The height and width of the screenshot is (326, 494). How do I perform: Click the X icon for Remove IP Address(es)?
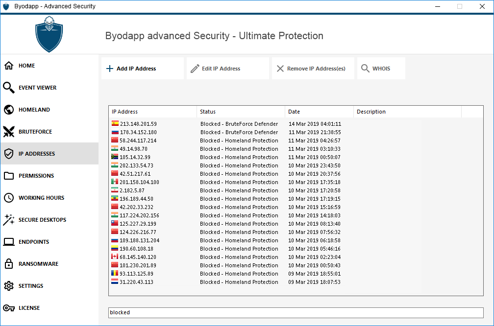280,69
